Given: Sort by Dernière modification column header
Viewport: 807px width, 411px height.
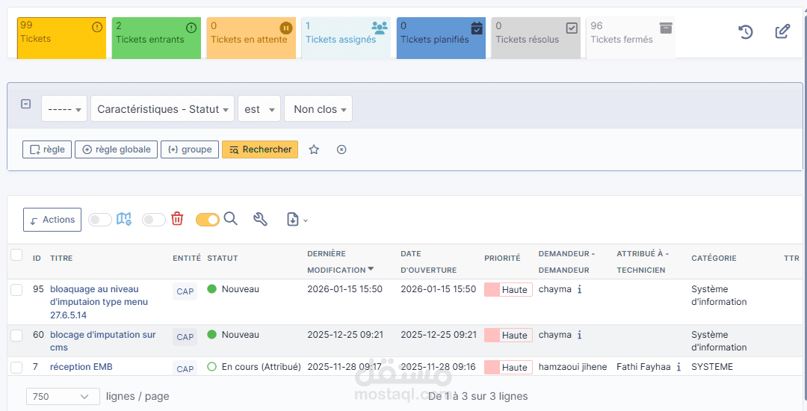Looking at the screenshot, I should click(x=340, y=262).
